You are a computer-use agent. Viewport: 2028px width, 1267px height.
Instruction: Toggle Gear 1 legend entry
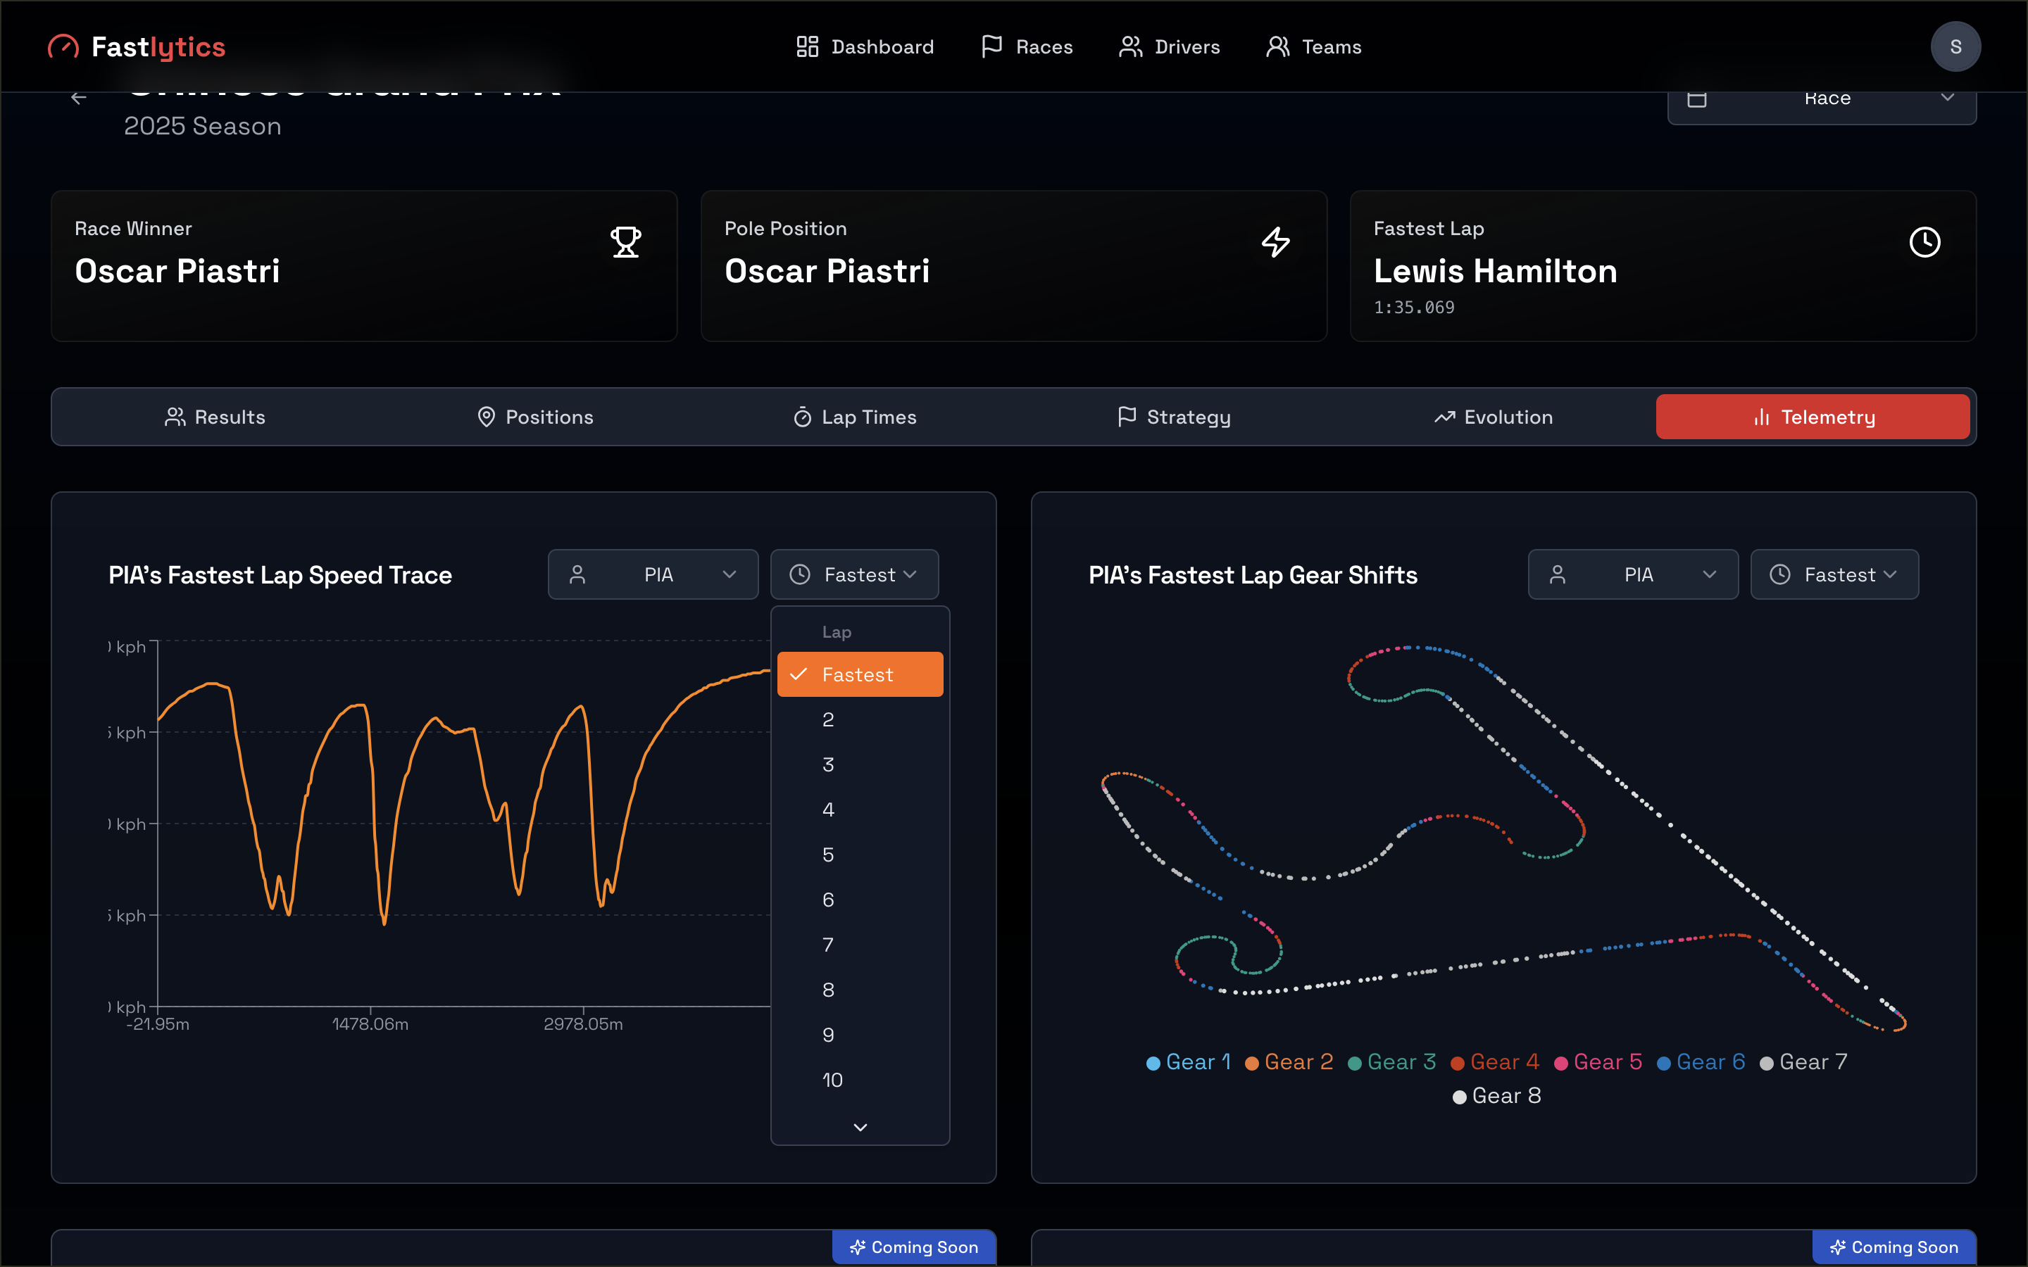[x=1189, y=1063]
